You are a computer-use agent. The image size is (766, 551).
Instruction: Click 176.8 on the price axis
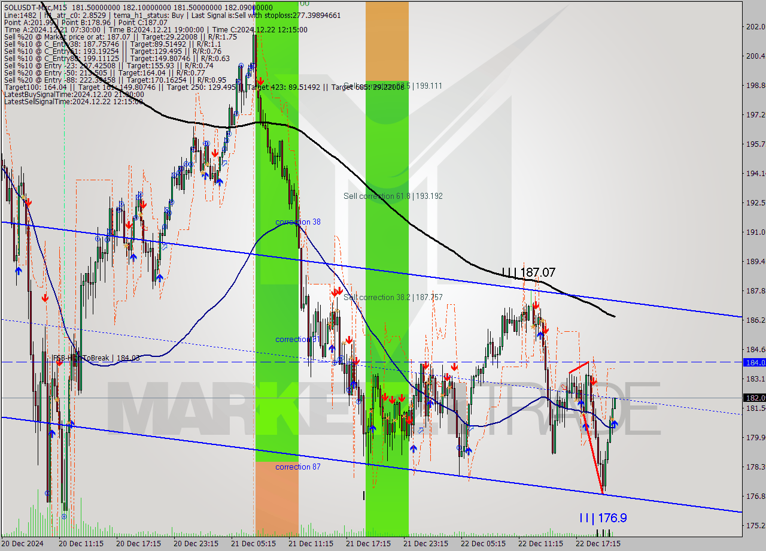tap(755, 496)
